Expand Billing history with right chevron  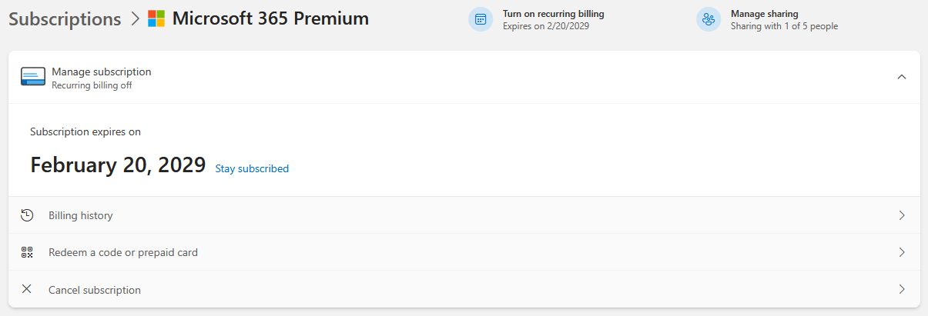pos(902,215)
